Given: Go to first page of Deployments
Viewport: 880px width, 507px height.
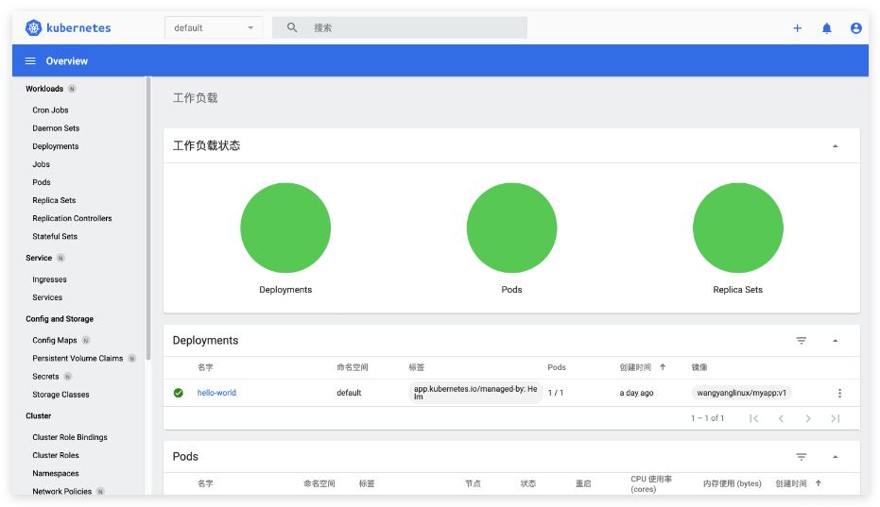Looking at the screenshot, I should click(x=753, y=418).
